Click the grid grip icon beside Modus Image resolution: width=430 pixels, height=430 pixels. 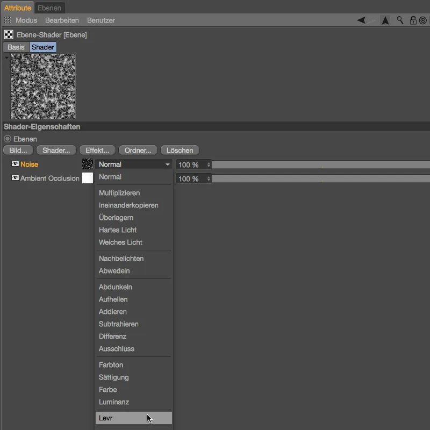point(8,20)
